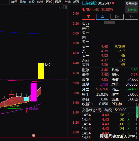Click the 4.40 price label beside the yellow candle
Image resolution: width=139 pixels, height=141 pixels.
(x=47, y=65)
